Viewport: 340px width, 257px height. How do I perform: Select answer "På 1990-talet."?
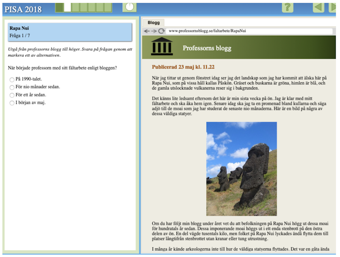click(x=12, y=79)
